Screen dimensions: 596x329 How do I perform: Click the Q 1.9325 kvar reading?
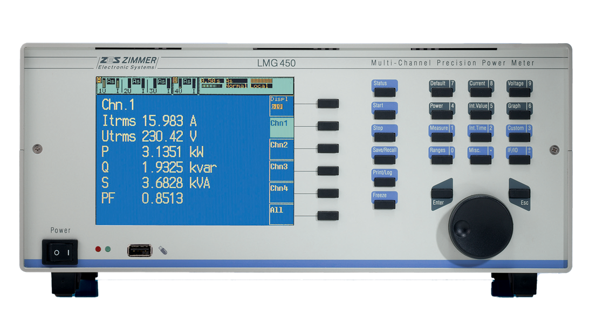point(159,167)
